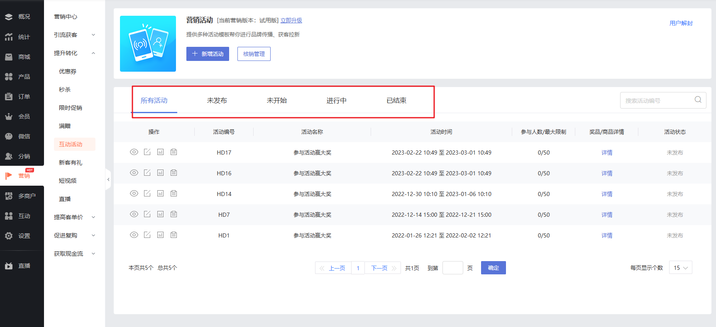Viewport: 716px width, 327px height.
Task: Click the eye view icon for HD17
Action: tap(134, 152)
